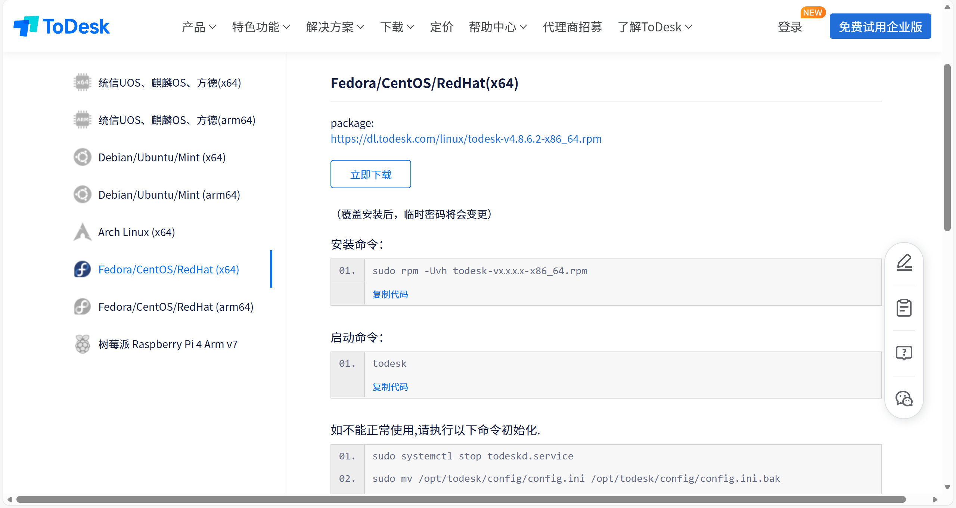The image size is (956, 508).
Task: Click the pencil edit icon in the floating panel
Action: (x=904, y=263)
